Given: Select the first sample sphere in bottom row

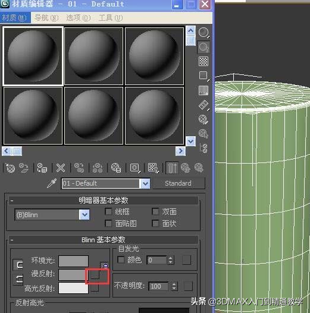Looking at the screenshot, I should (x=33, y=115).
